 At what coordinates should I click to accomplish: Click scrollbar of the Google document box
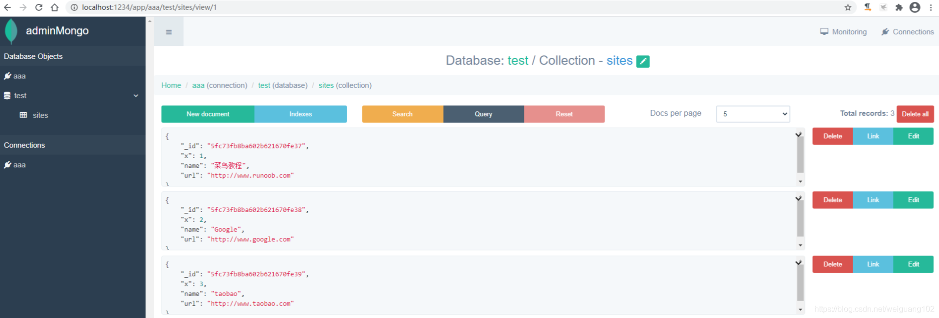(800, 218)
